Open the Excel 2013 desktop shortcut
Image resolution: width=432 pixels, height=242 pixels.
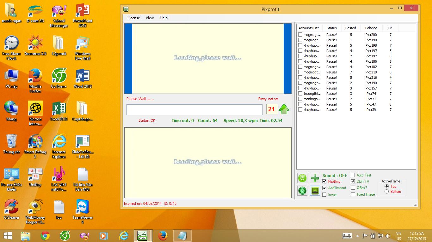[59, 111]
